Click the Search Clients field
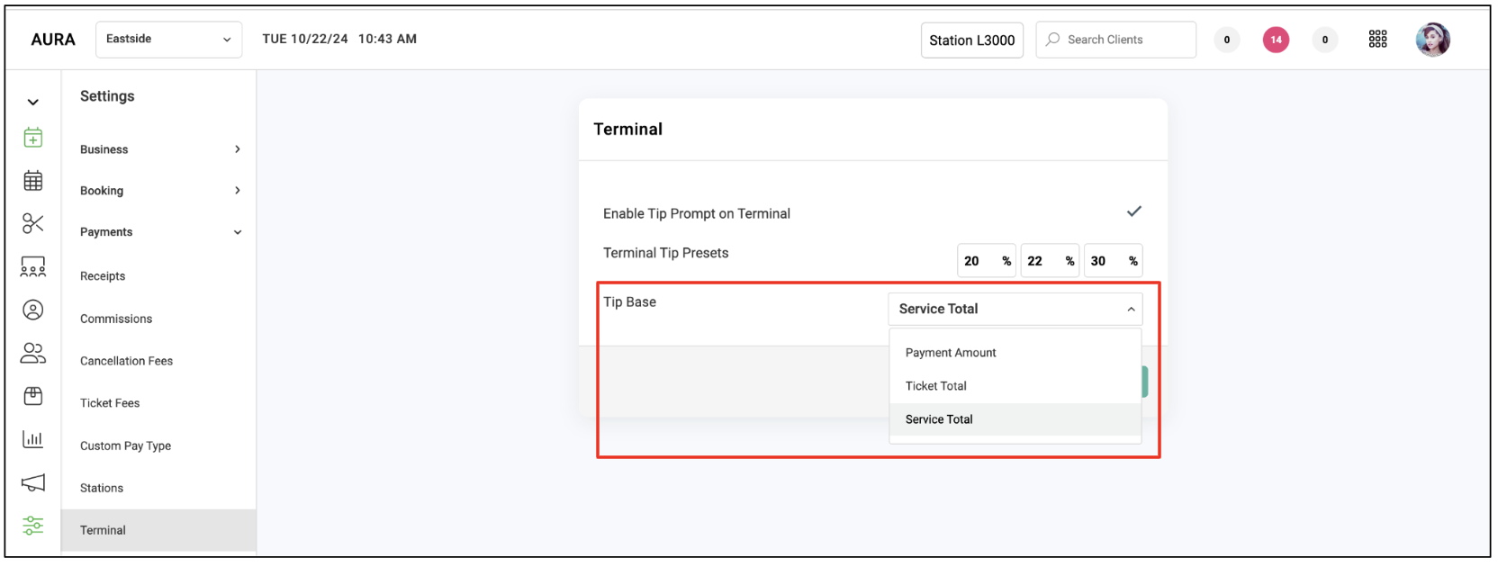This screenshot has height=567, width=1498. point(1115,40)
